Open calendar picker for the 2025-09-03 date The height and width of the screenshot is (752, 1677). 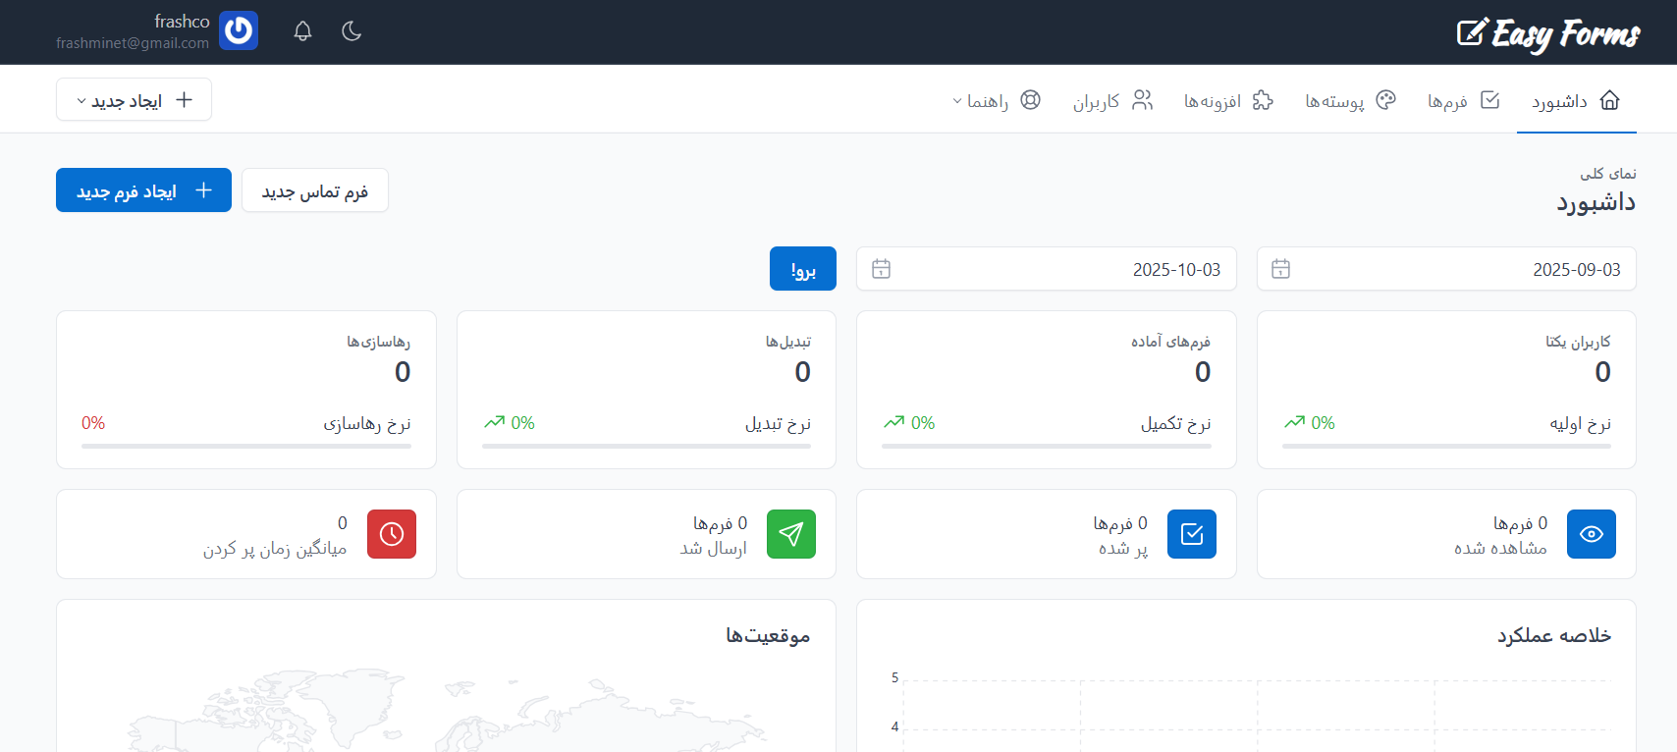[x=1280, y=269]
